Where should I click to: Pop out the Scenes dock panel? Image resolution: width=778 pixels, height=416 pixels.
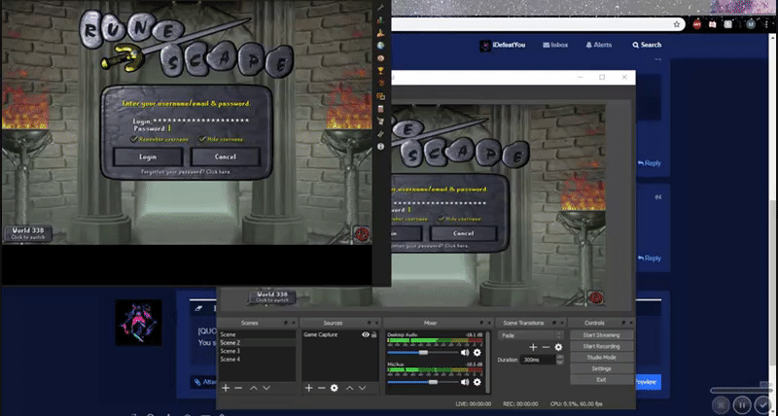tap(286, 323)
